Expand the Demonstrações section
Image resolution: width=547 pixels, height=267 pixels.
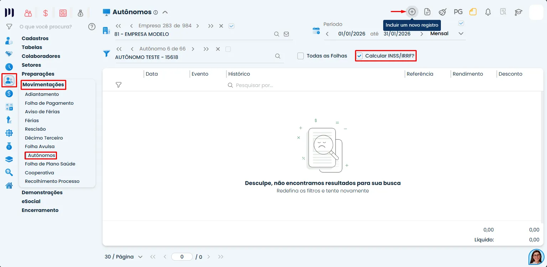tap(42, 192)
